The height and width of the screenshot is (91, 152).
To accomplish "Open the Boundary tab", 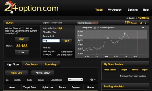I will click(51, 64).
